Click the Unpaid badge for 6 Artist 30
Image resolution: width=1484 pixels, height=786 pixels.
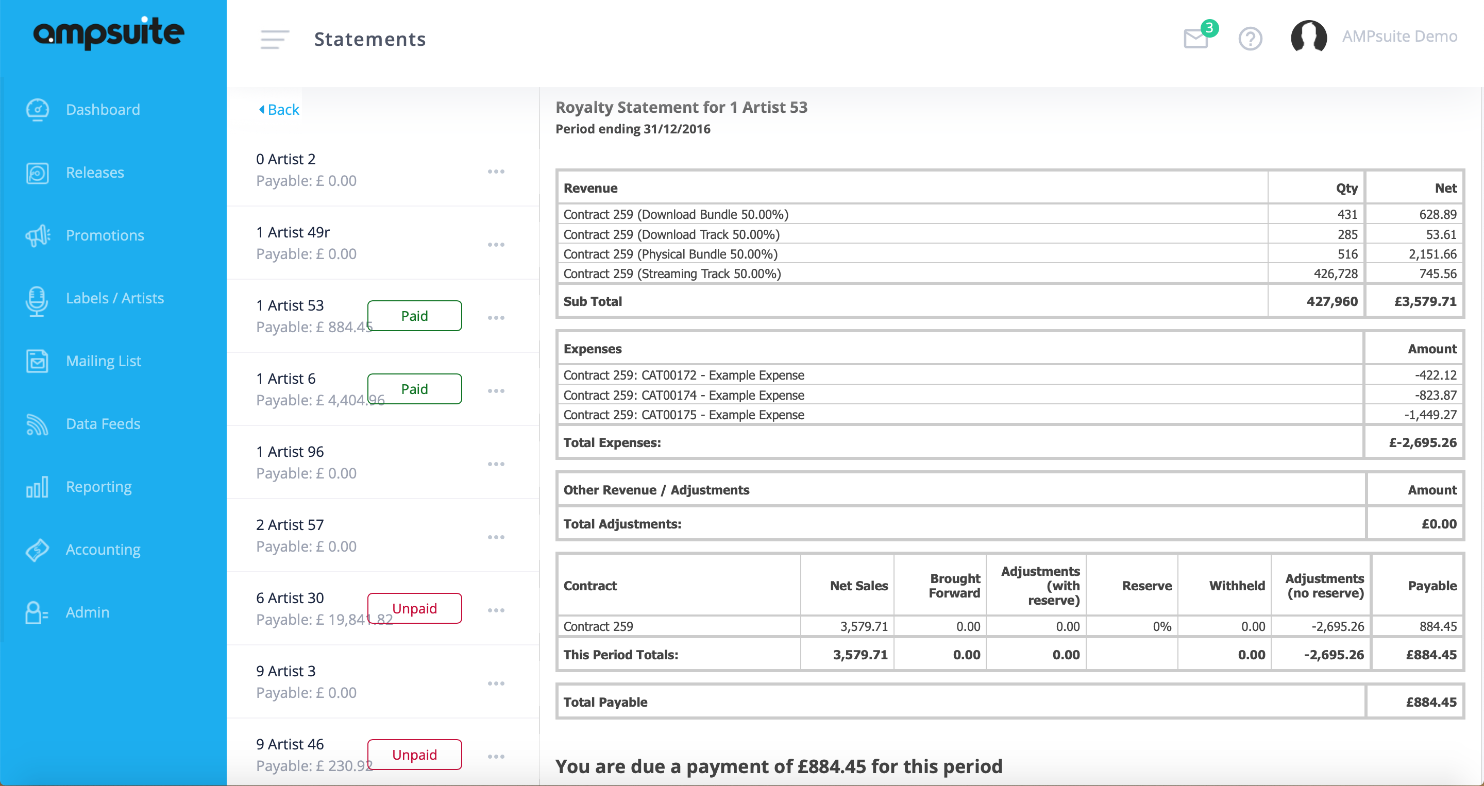pos(415,608)
